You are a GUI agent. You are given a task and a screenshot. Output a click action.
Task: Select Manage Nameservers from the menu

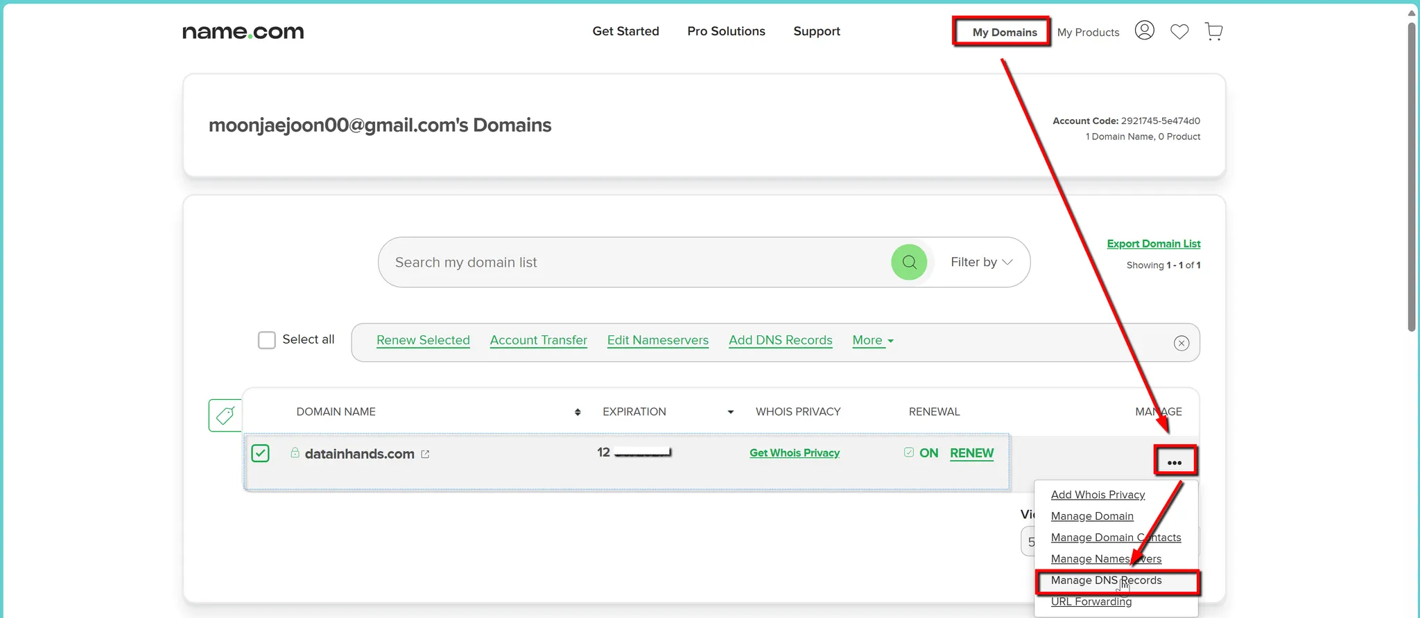point(1106,559)
